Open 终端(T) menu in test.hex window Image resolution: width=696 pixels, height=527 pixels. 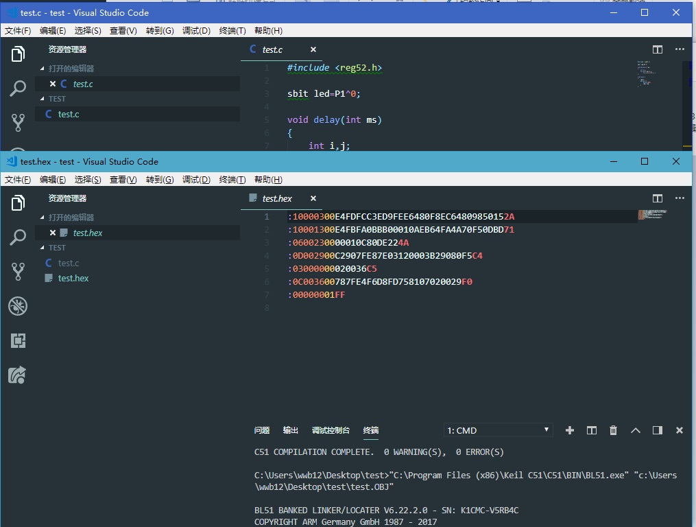coord(232,180)
